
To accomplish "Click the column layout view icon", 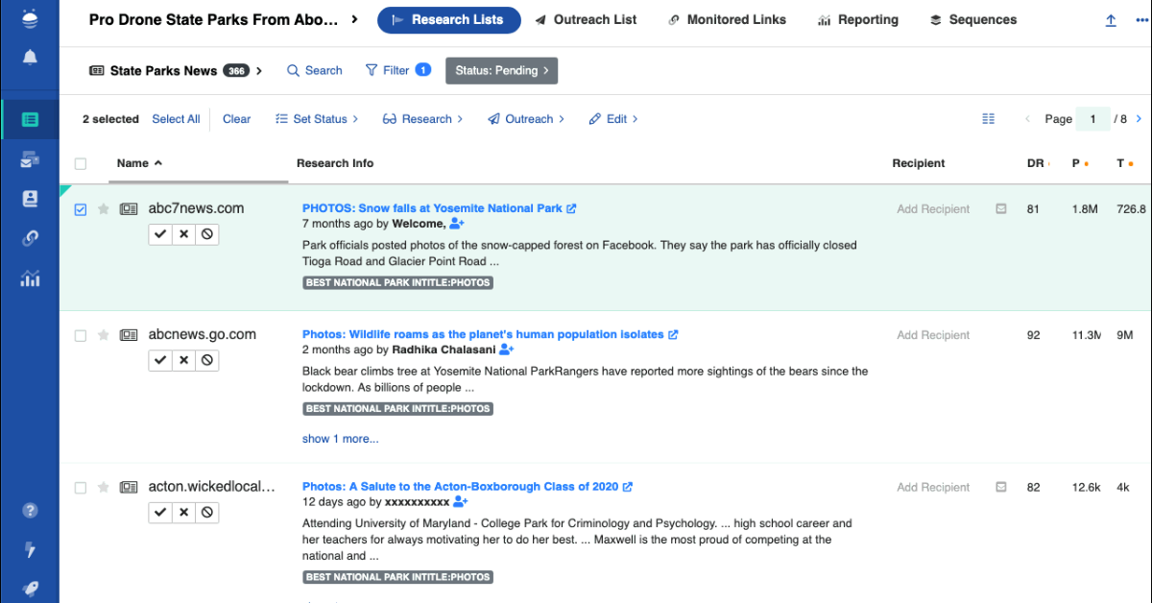I will [989, 119].
